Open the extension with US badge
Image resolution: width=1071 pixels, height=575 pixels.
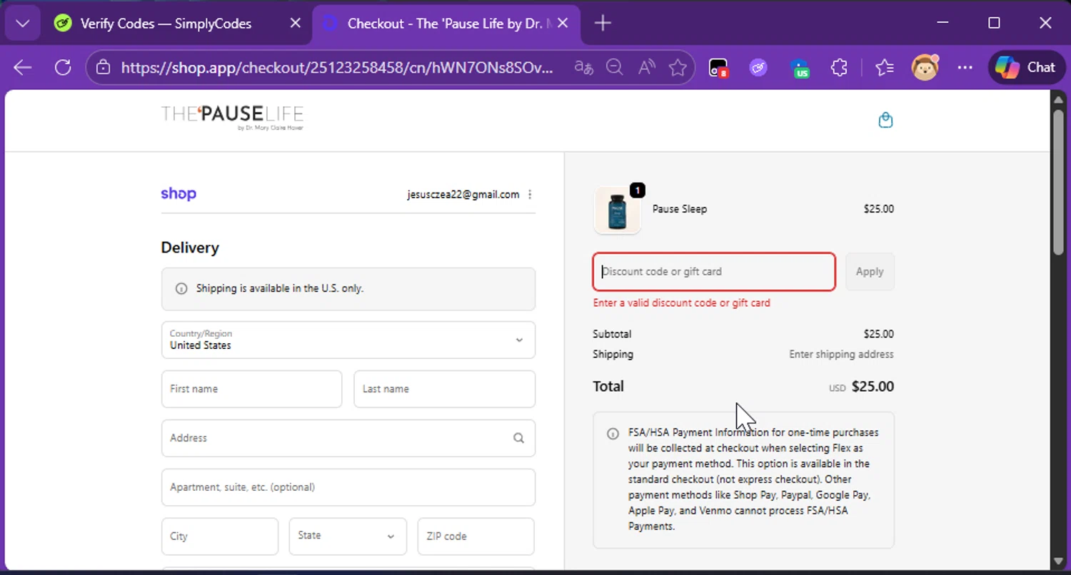point(800,68)
